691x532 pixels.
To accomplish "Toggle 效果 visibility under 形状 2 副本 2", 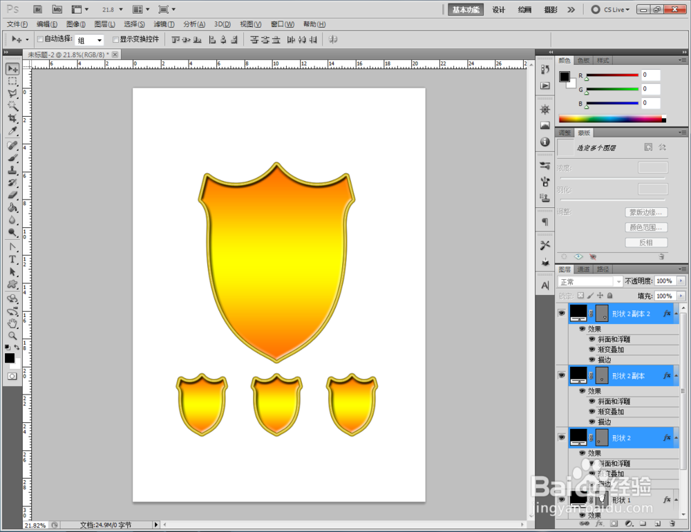I will point(582,329).
